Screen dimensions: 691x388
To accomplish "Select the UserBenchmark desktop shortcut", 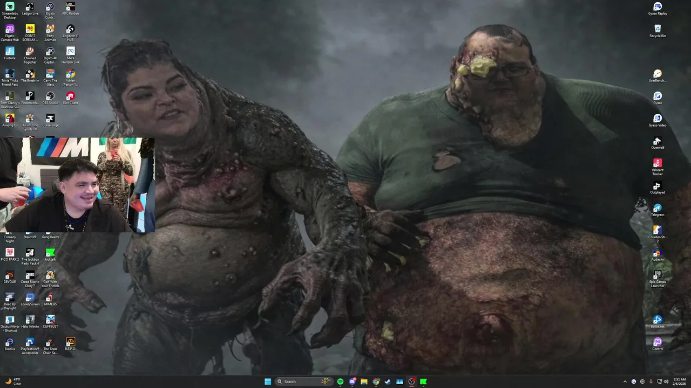I will [658, 76].
